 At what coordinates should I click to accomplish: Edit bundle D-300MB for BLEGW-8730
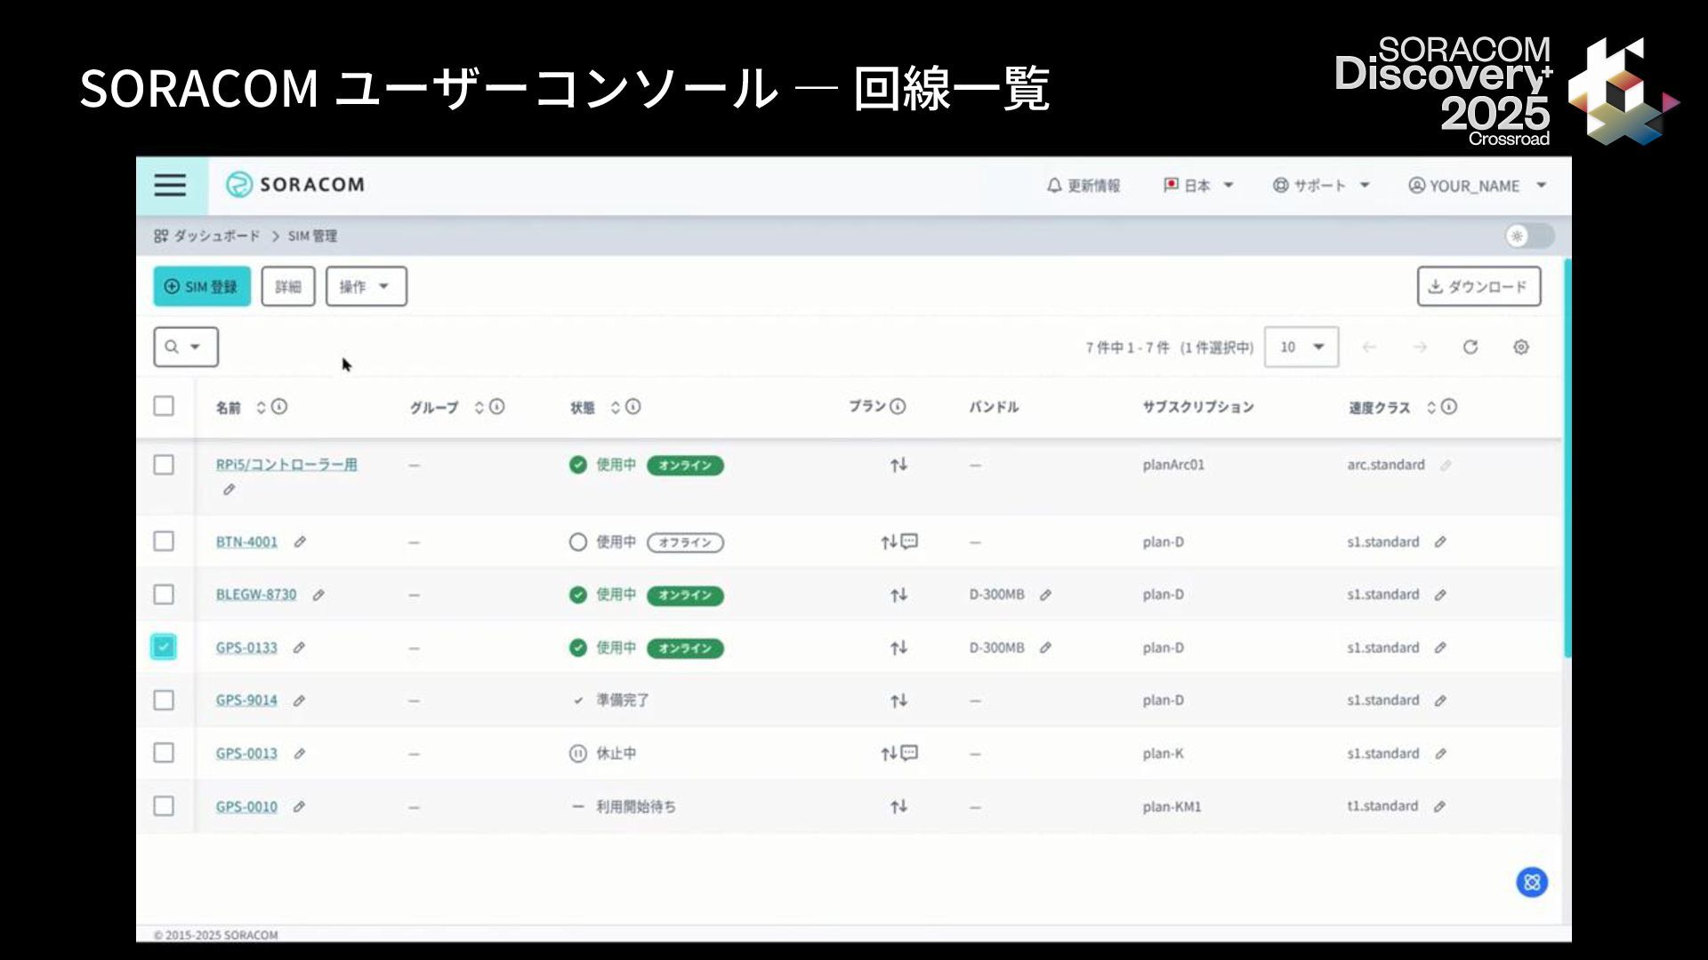(1045, 595)
